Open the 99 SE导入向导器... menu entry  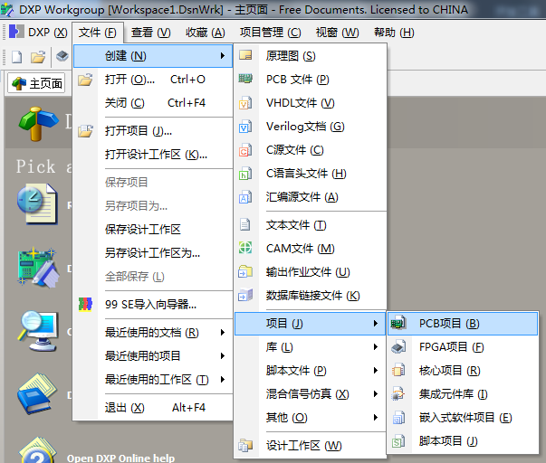[x=151, y=305]
